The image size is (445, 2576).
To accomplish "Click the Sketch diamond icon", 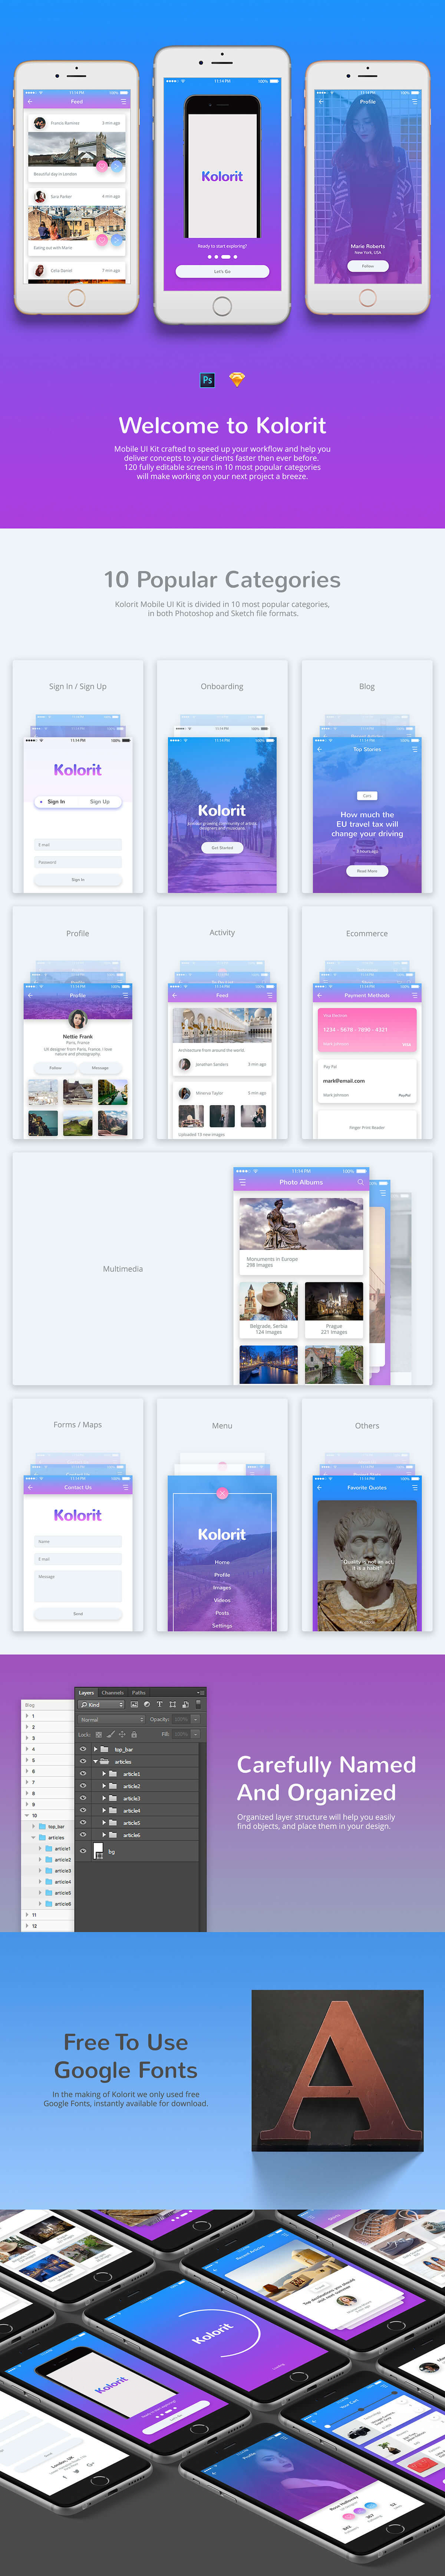I will [x=237, y=380].
